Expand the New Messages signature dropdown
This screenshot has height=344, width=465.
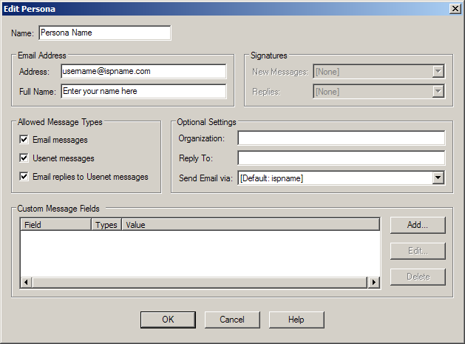438,72
